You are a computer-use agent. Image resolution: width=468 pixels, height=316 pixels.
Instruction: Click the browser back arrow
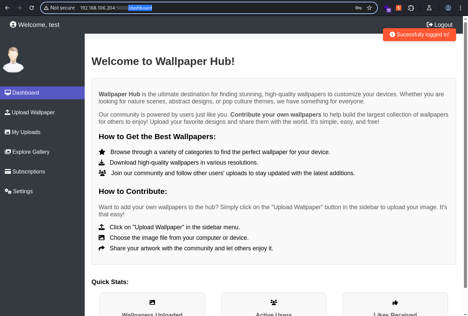(7, 8)
